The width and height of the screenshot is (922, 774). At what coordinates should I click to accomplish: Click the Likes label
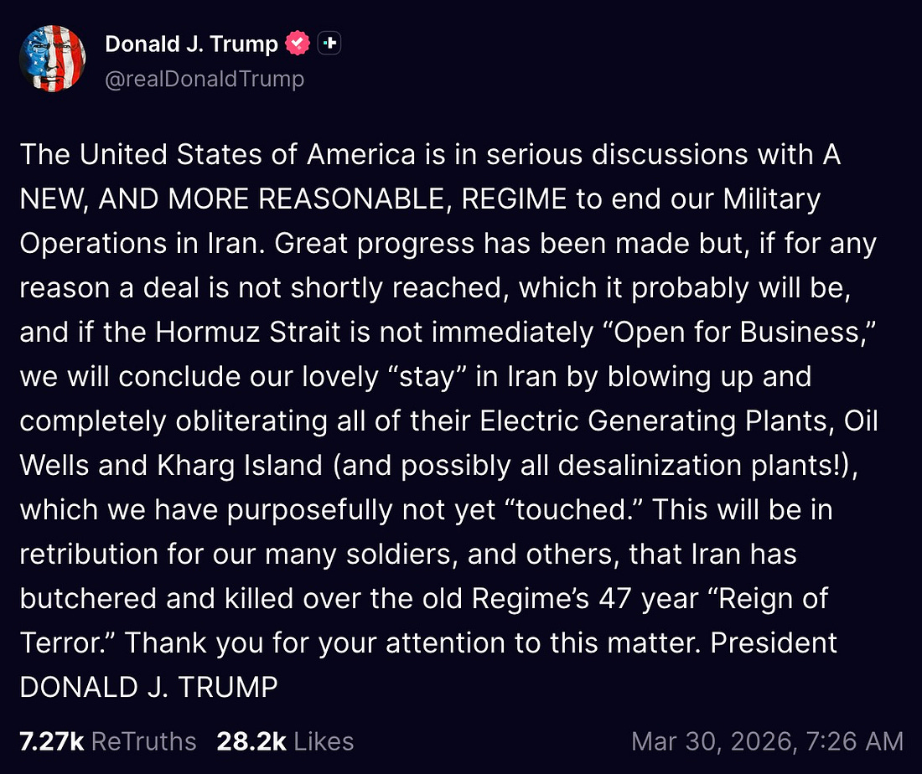(324, 741)
